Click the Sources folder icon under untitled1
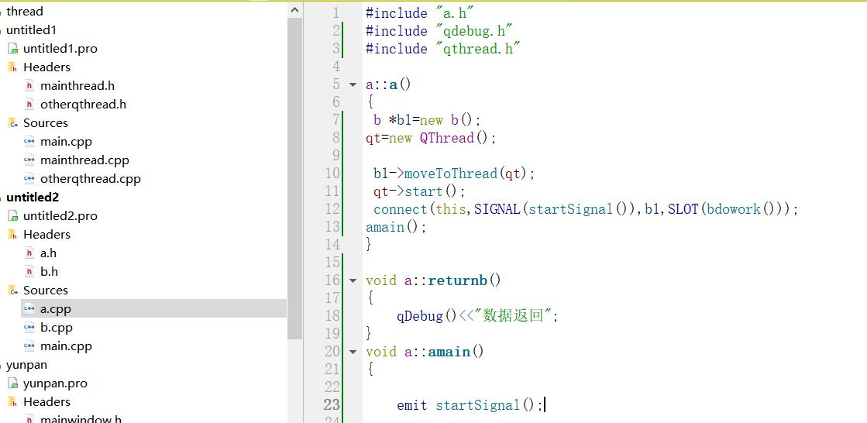867x423 pixels. coord(12,122)
